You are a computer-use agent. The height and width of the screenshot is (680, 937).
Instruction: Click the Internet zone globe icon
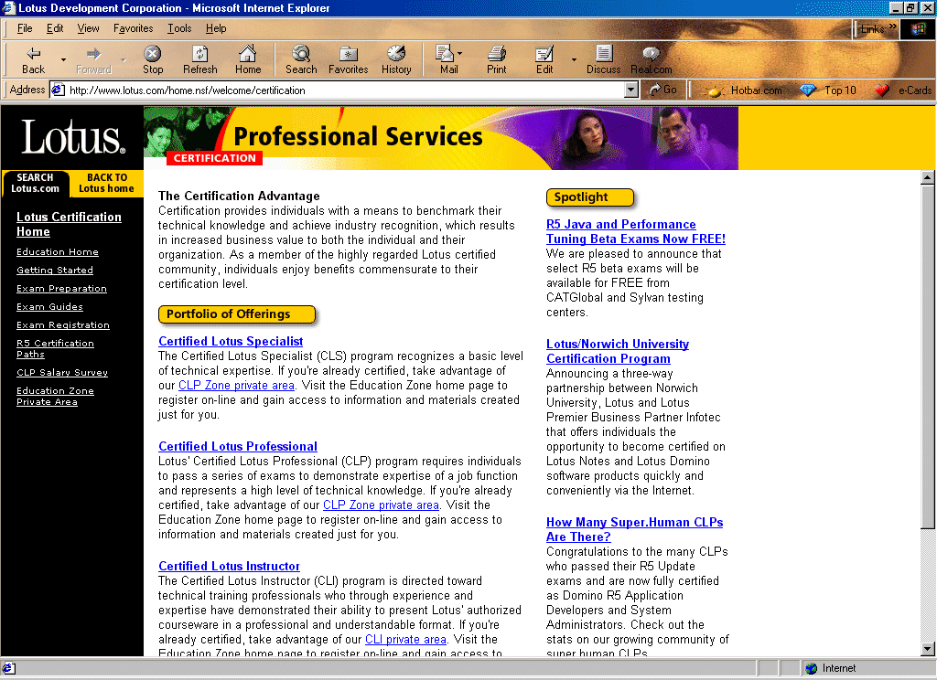811,668
